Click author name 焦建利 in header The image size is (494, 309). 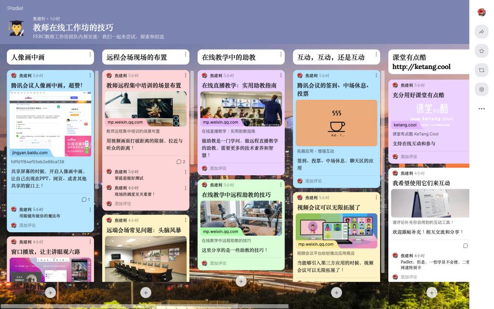[39, 19]
